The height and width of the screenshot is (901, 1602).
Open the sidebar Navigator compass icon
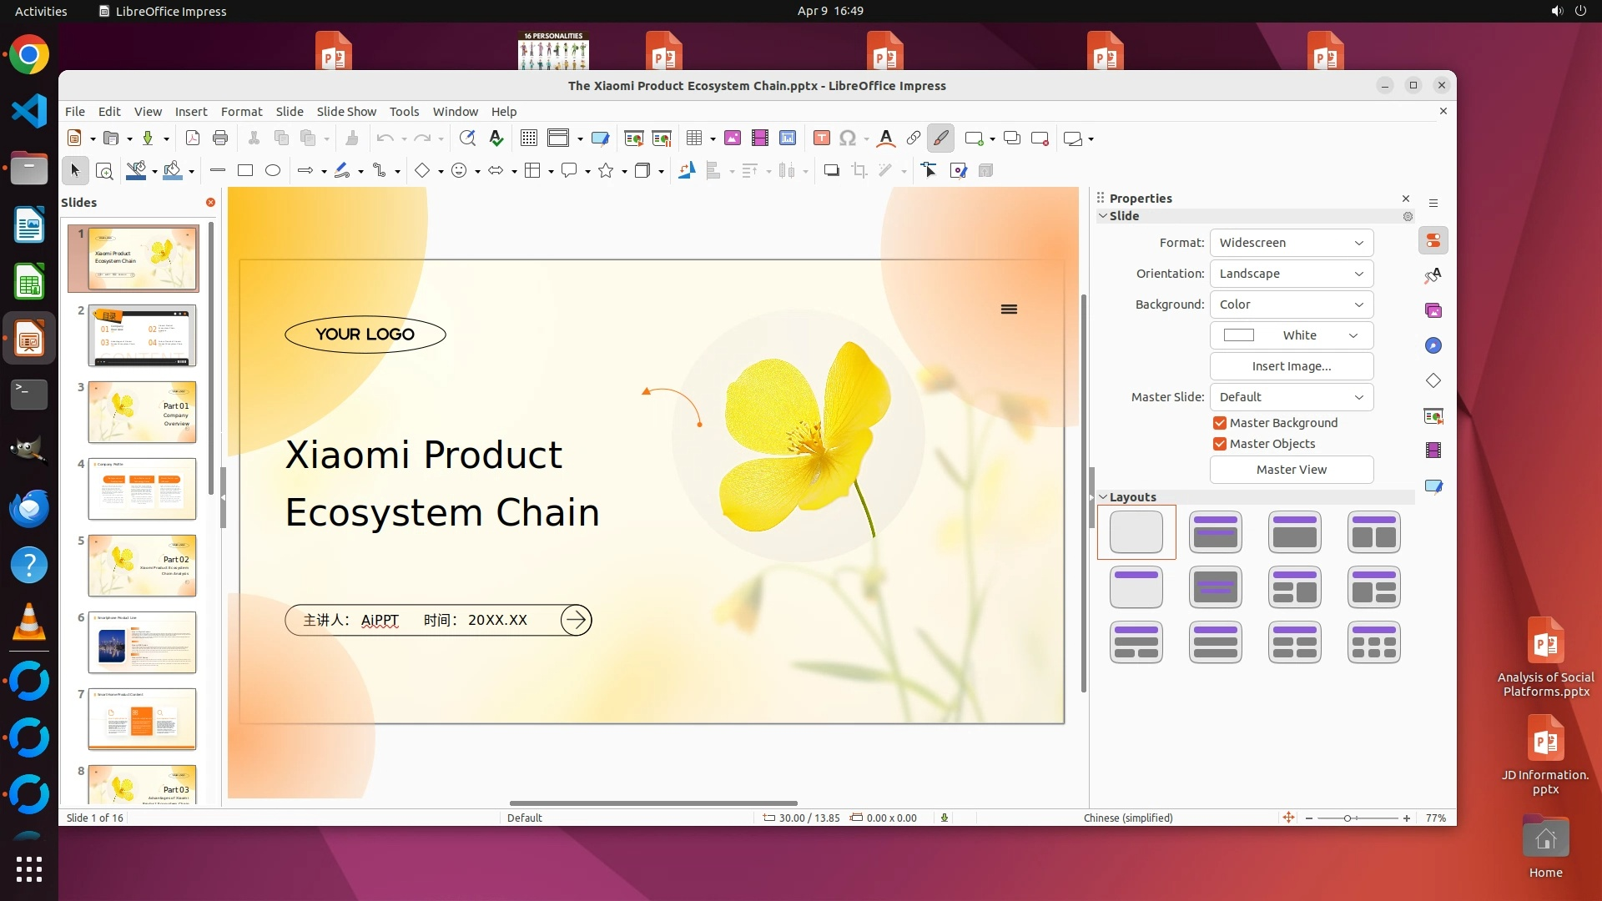point(1433,345)
